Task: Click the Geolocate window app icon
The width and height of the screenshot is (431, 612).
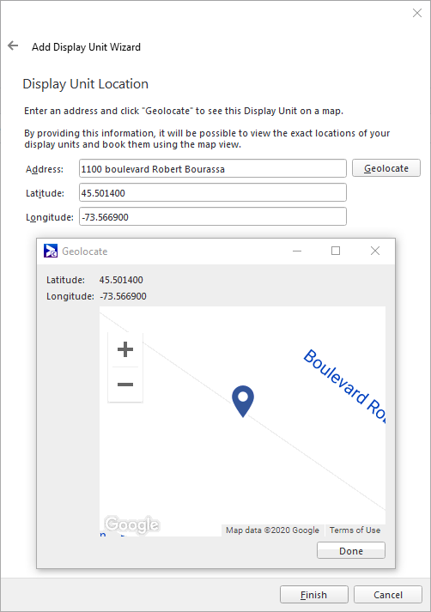Action: pos(51,251)
